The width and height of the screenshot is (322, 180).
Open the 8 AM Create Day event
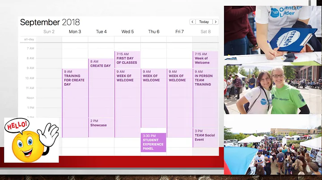(x=101, y=88)
